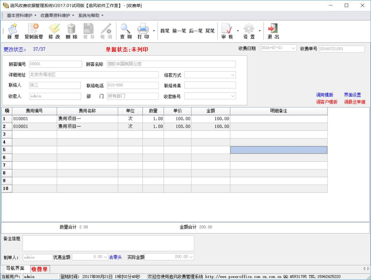Go to previous record with 前一笔
Image resolution: width=371 pixels, height=280 pixels.
[x=179, y=31]
